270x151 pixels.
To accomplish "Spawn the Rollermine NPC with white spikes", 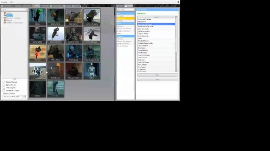I will [38, 71].
